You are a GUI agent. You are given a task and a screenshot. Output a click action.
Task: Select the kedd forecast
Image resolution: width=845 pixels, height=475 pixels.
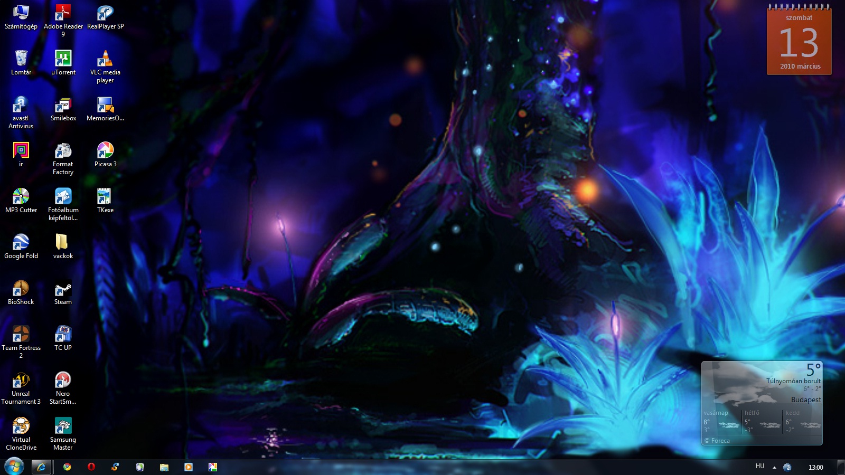pyautogui.click(x=803, y=422)
